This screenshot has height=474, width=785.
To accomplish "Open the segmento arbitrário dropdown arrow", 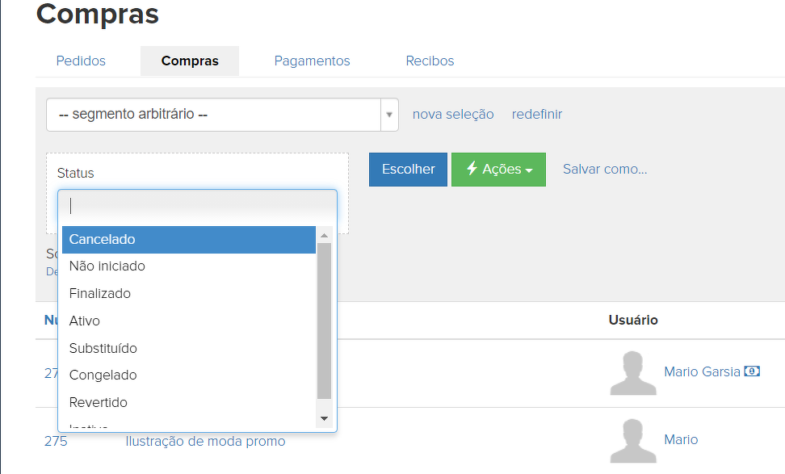I will (x=390, y=115).
